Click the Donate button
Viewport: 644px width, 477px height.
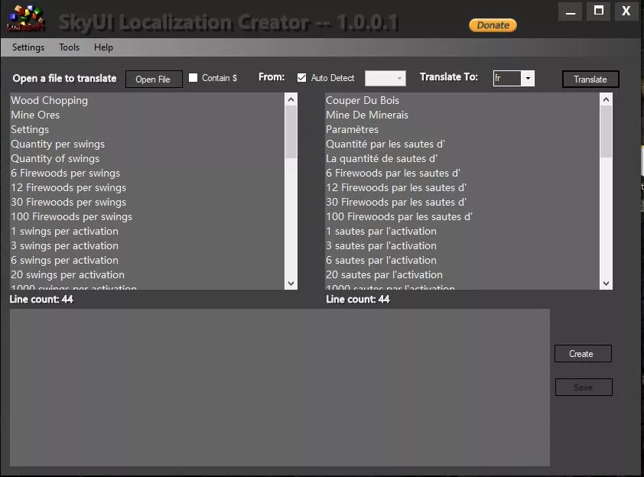pyautogui.click(x=493, y=25)
